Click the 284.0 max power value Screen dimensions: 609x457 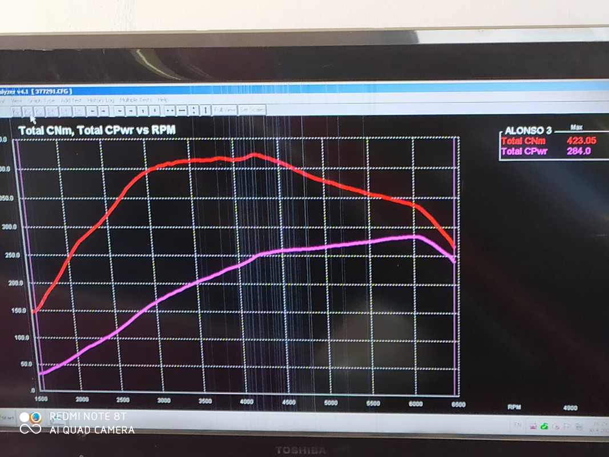point(578,151)
